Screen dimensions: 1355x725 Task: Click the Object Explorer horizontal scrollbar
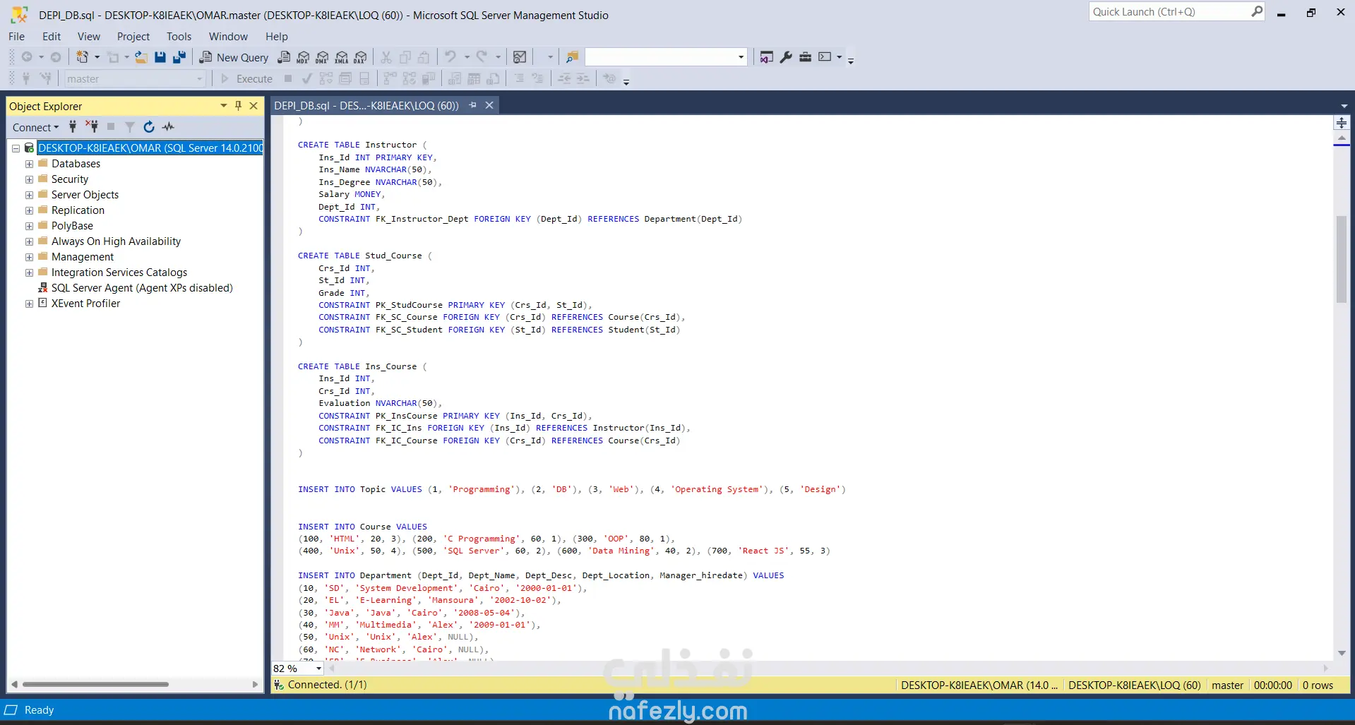click(x=95, y=684)
